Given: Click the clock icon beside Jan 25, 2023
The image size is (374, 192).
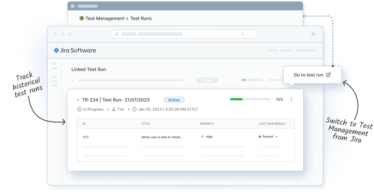Looking at the screenshot, I should point(134,109).
